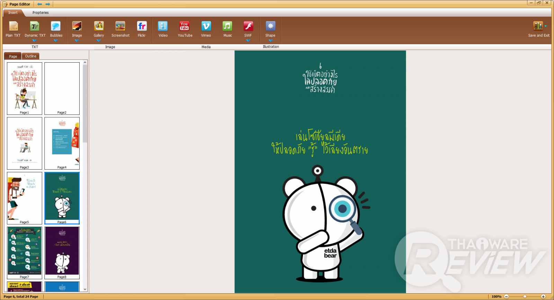Expand the SWF dropdown arrow

click(x=248, y=40)
